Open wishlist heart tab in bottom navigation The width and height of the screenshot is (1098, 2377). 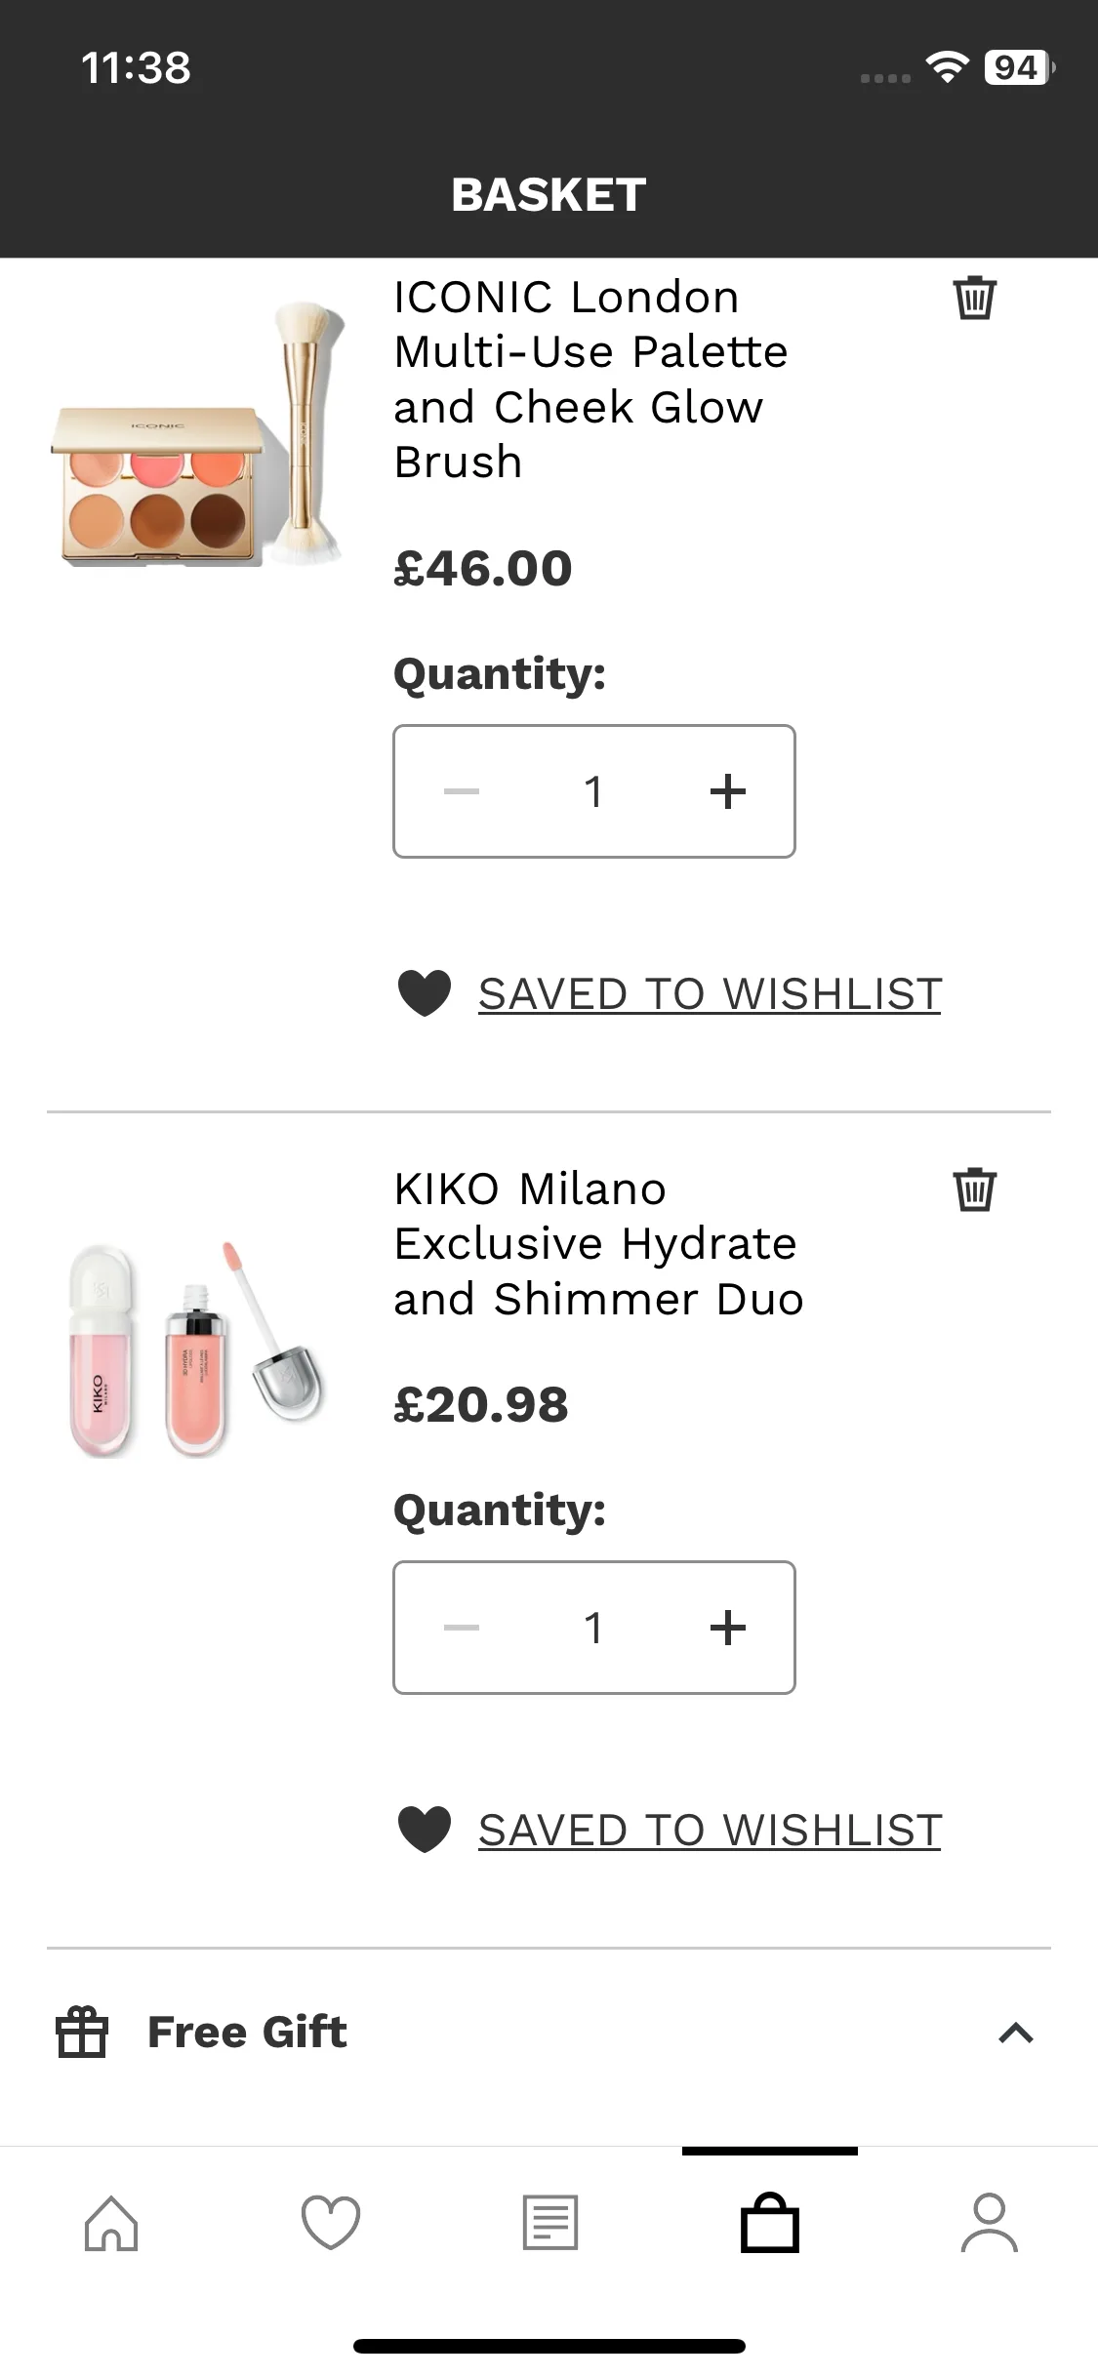[x=331, y=2223]
